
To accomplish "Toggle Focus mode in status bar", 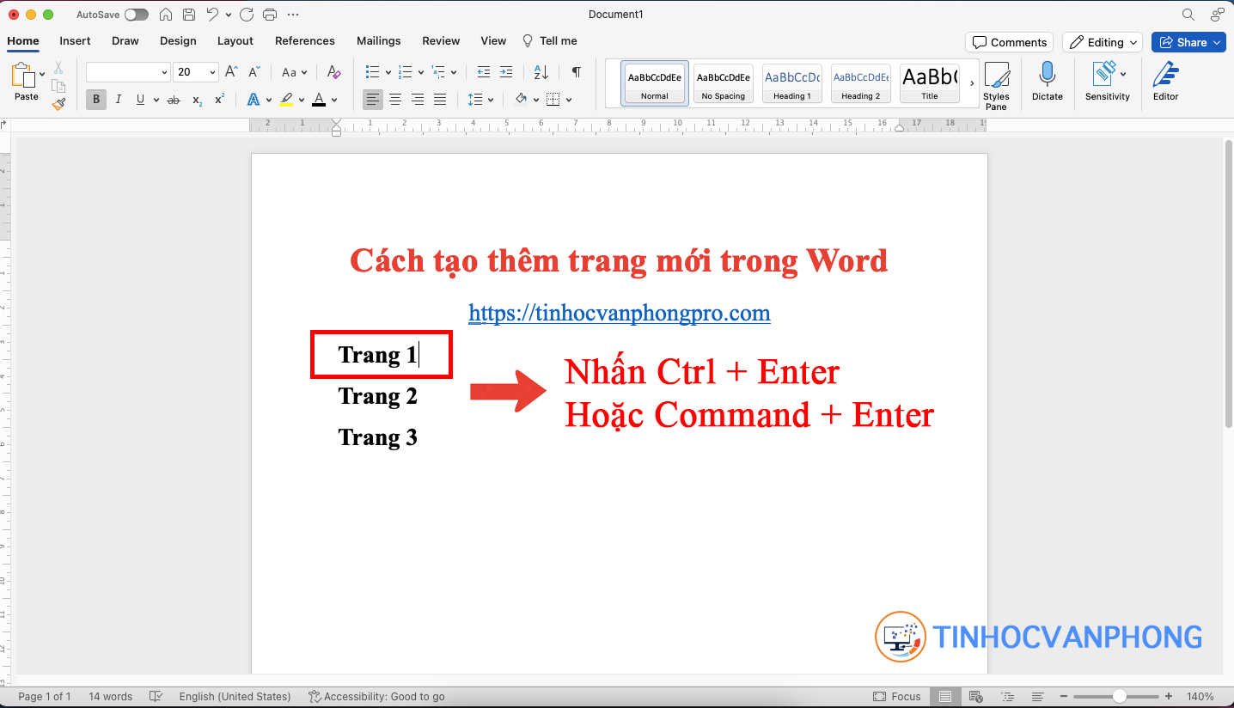I will click(x=896, y=697).
